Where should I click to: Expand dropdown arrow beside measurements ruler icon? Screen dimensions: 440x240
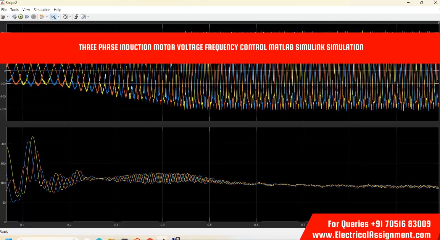pyautogui.click(x=88, y=17)
